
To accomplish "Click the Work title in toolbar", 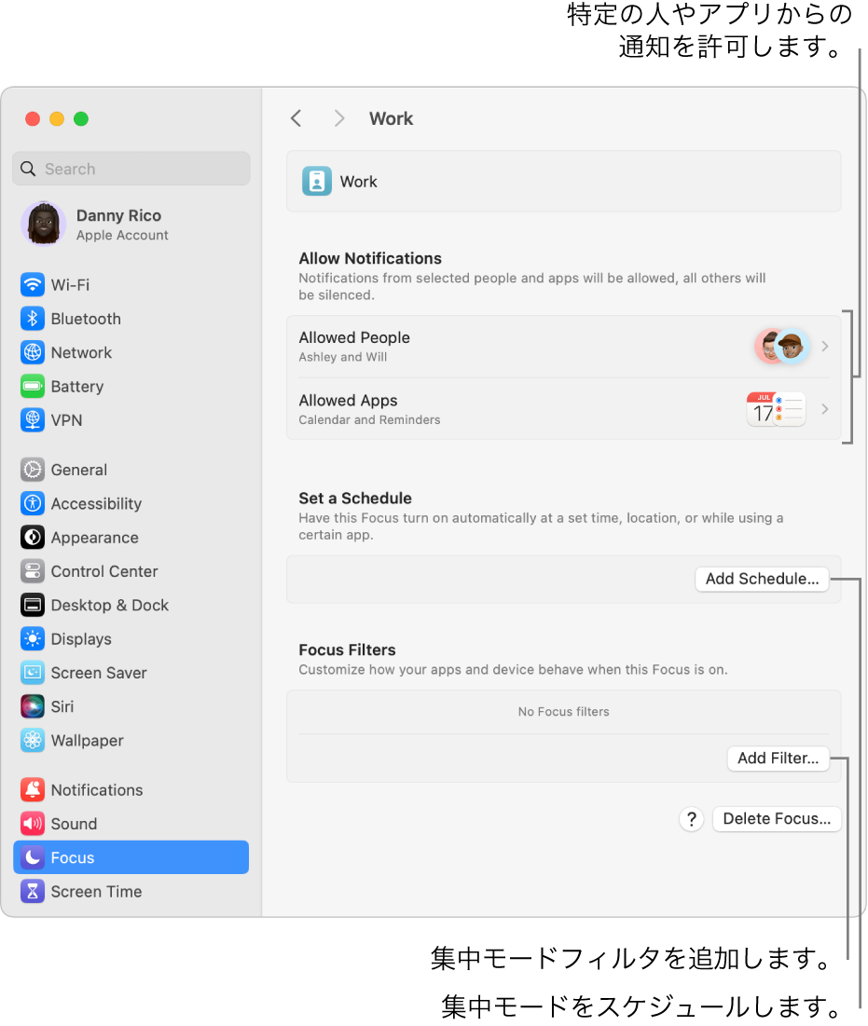I will [391, 118].
